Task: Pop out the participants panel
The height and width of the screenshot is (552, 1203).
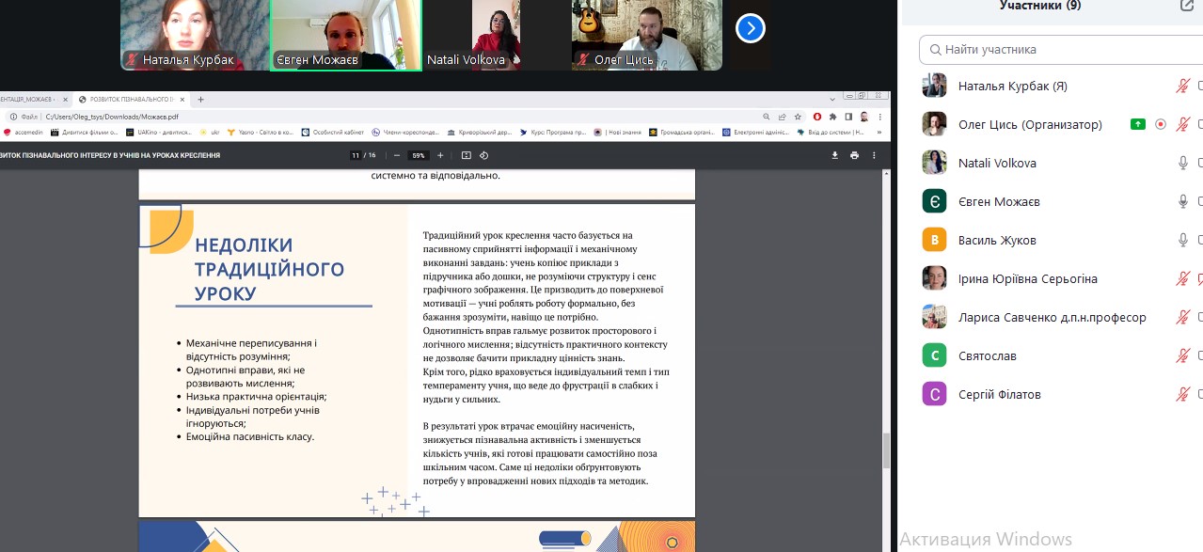Action: (1186, 6)
